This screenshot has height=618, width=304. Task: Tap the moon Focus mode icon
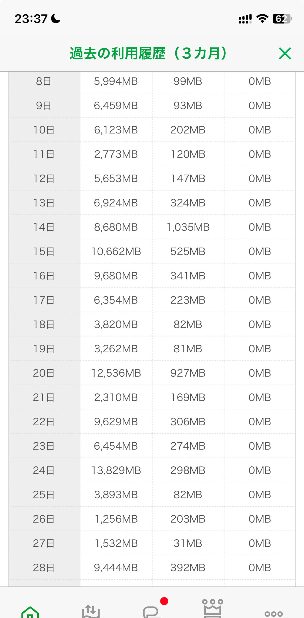point(56,19)
